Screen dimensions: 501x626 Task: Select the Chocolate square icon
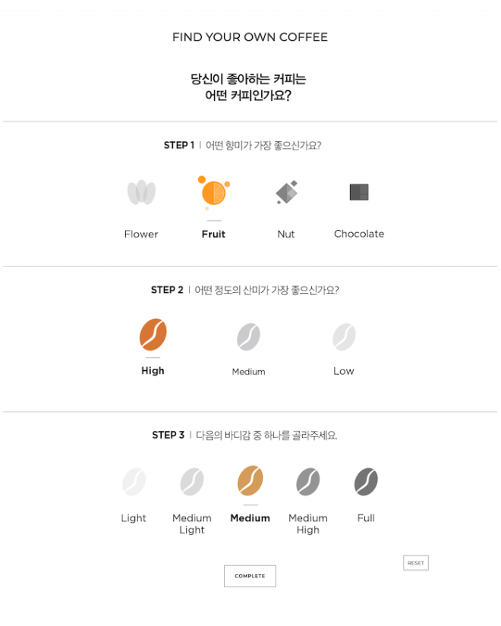click(x=359, y=192)
